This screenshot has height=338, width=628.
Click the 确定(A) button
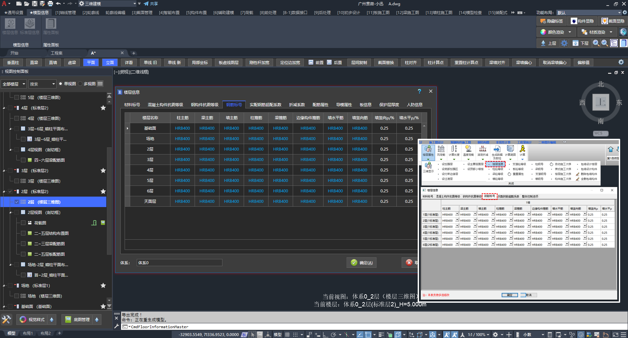(362, 263)
